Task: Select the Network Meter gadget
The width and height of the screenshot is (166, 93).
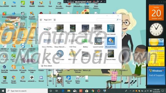Action: tap(111, 55)
